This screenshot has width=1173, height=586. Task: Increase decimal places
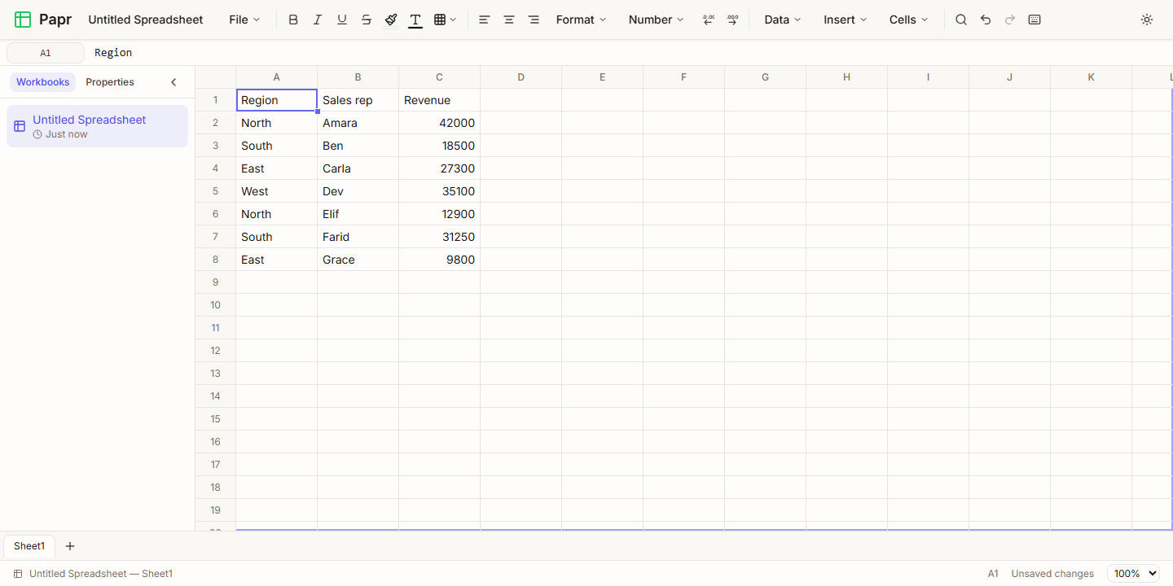(732, 20)
